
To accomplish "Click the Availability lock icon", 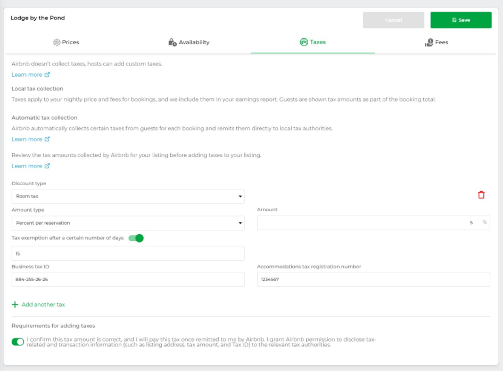I will pyautogui.click(x=172, y=43).
